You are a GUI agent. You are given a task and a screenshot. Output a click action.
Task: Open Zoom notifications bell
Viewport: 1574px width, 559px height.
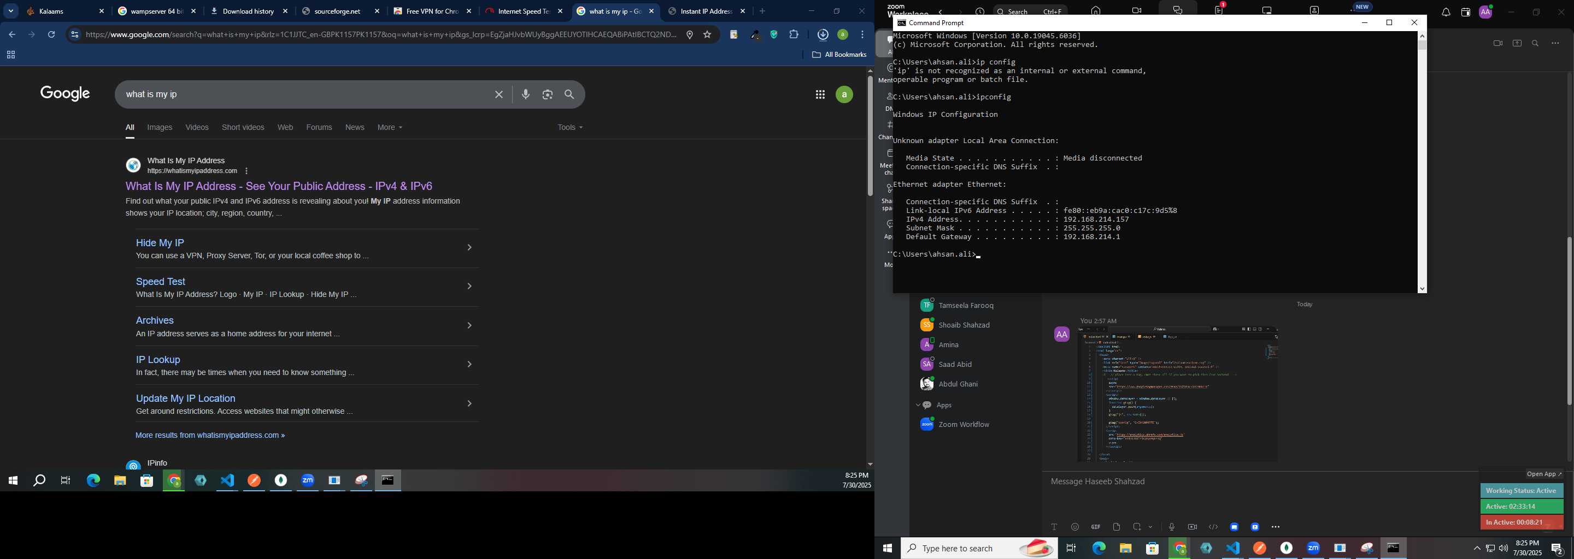point(1446,13)
